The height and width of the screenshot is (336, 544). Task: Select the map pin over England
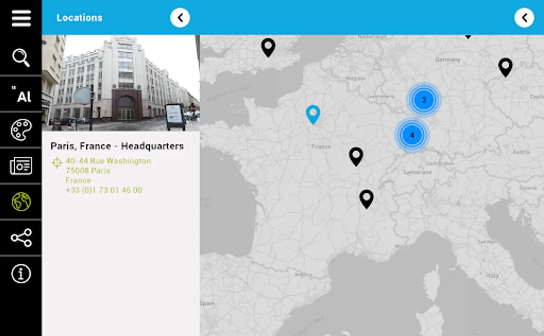(268, 47)
